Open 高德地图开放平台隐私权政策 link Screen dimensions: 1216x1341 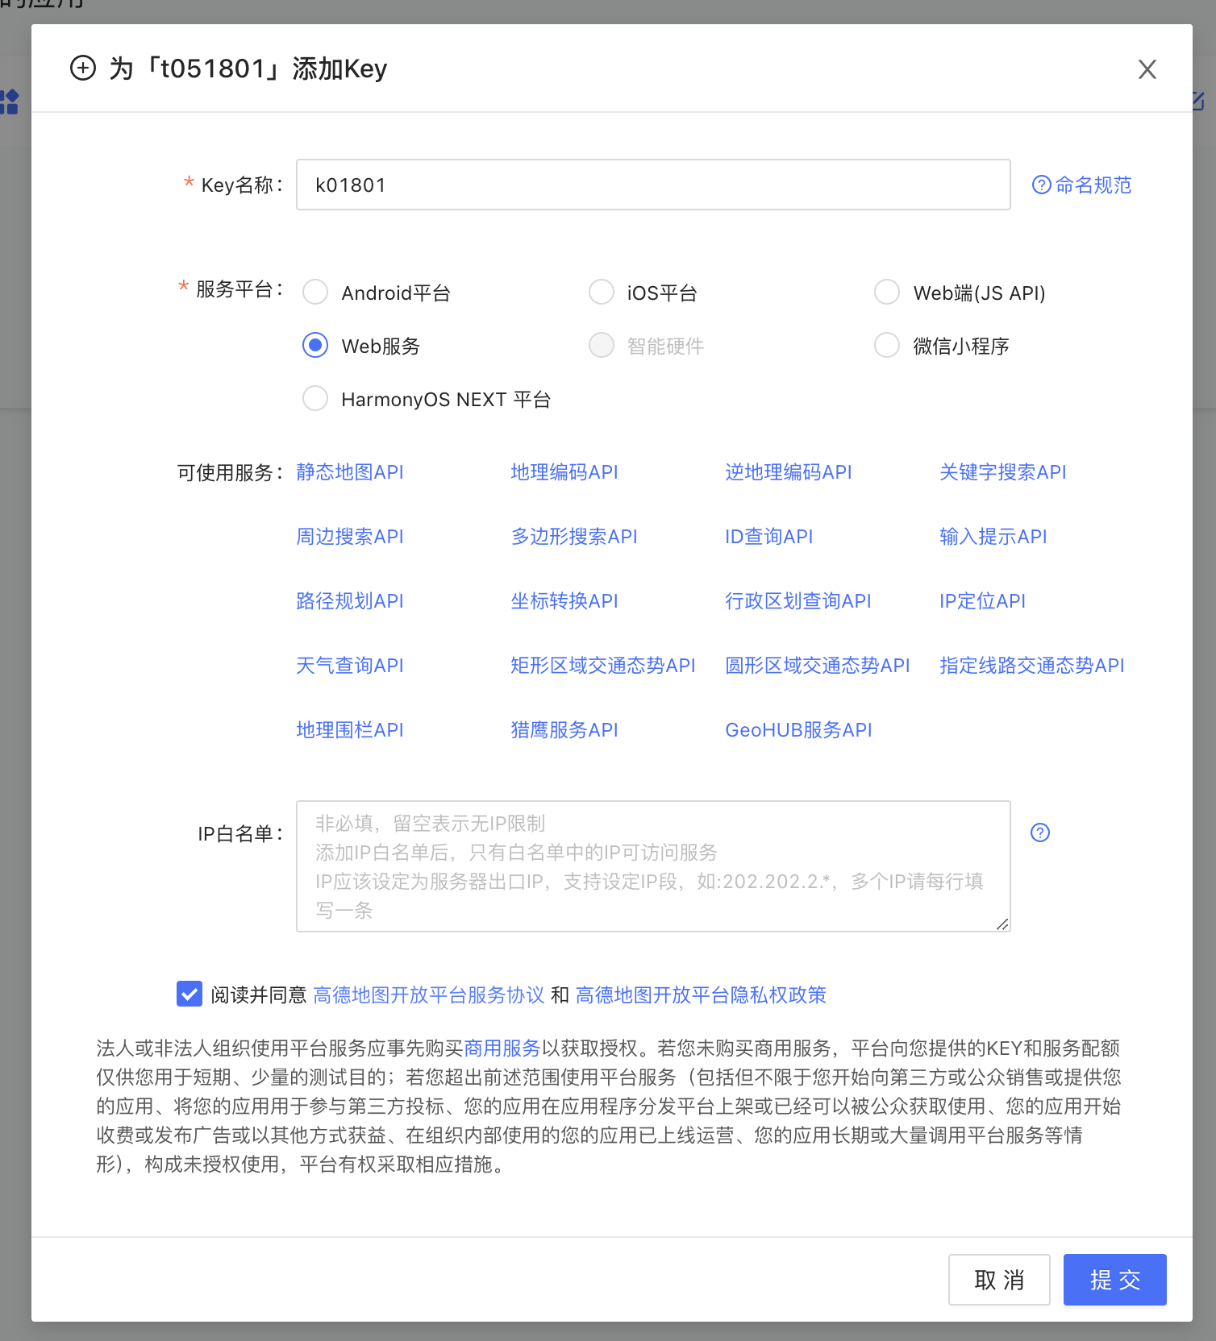point(702,995)
